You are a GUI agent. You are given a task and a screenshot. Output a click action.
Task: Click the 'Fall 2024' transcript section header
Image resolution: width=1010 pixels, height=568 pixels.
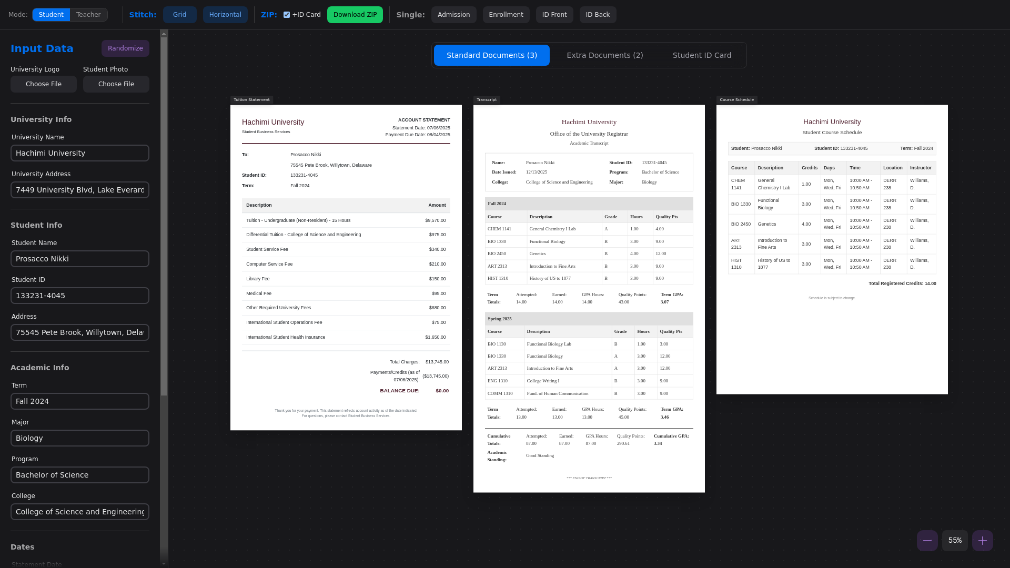point(589,204)
